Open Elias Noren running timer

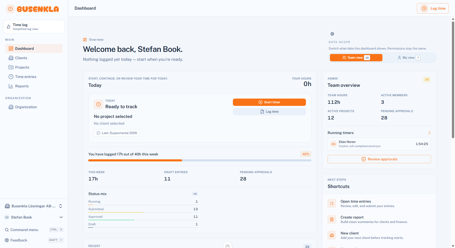(379, 144)
